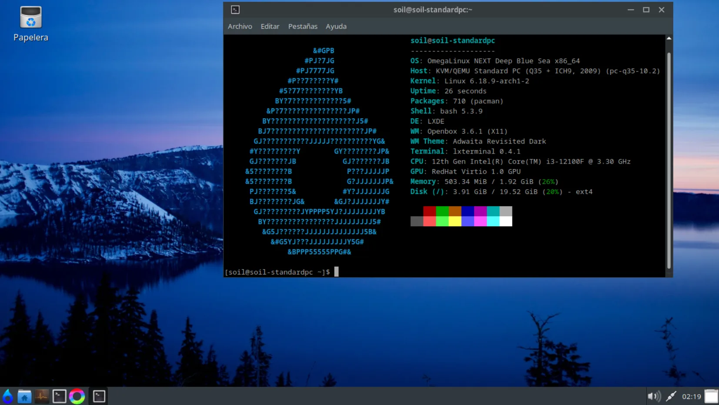
Task: Click the show desktop button in tray
Action: [x=711, y=396]
